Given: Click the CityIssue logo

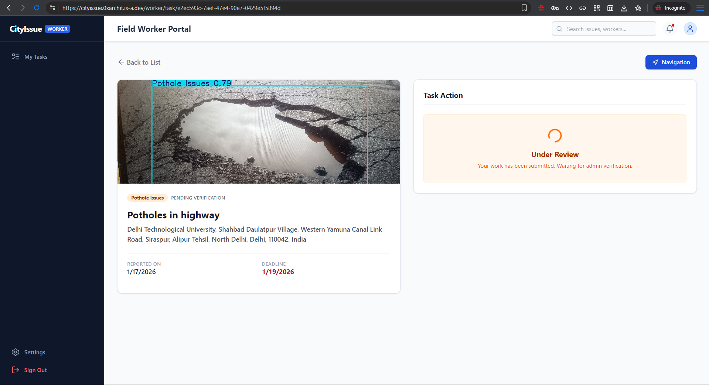Looking at the screenshot, I should tap(26, 29).
